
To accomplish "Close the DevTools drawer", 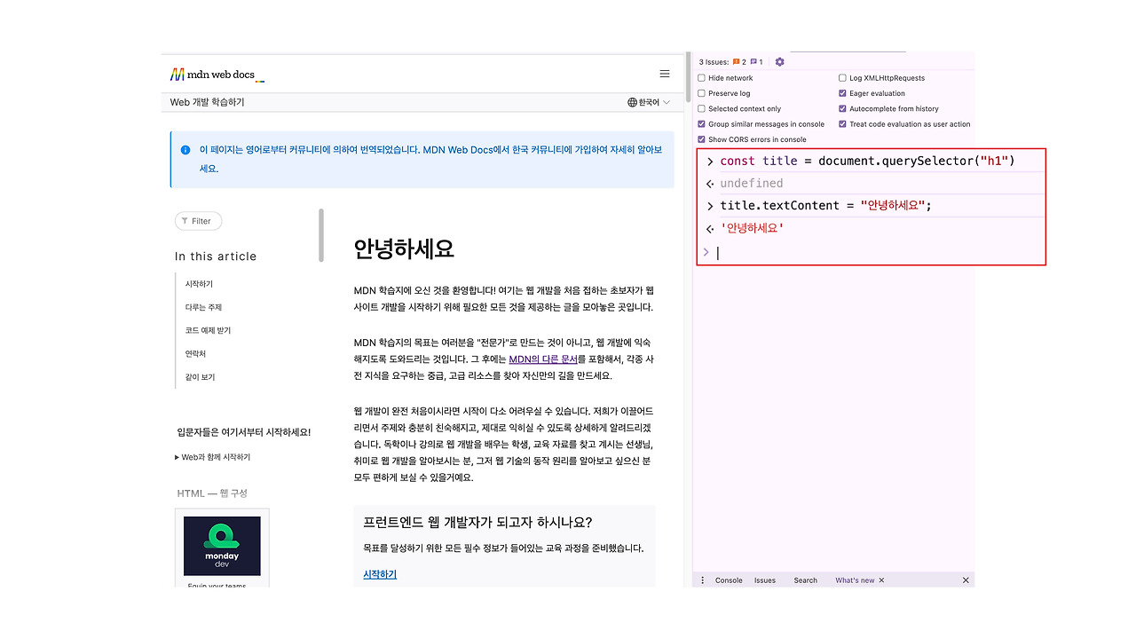I will tap(966, 580).
